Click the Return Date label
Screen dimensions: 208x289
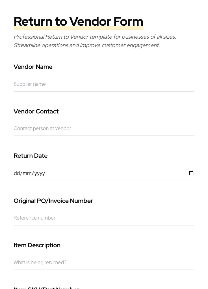[x=31, y=156]
